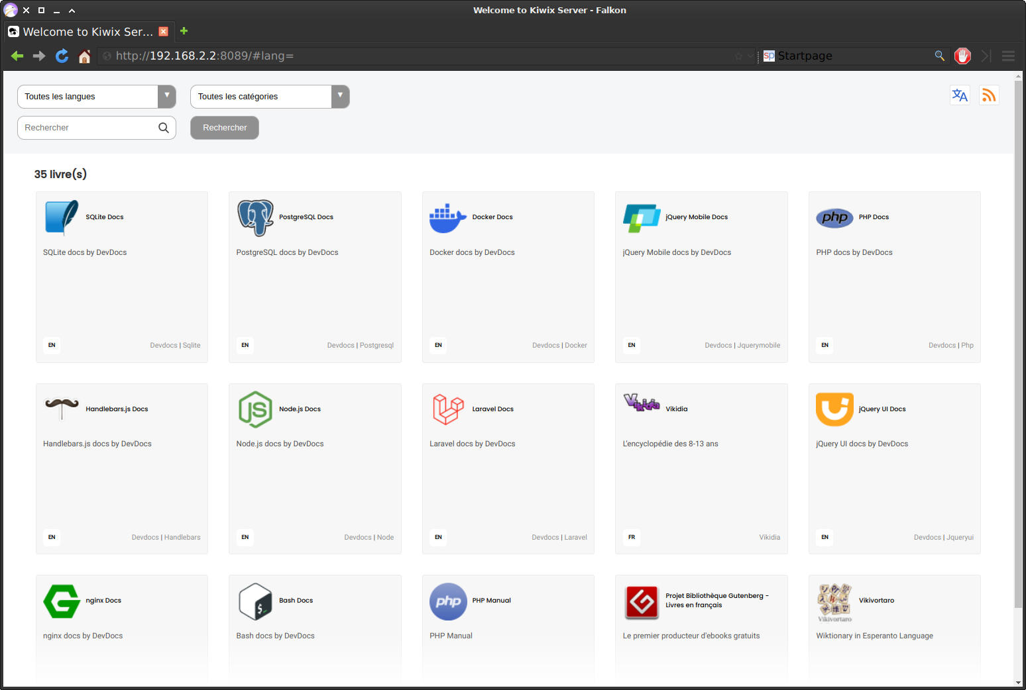Click the Welcome to Kiwix Server tab

[x=88, y=31]
